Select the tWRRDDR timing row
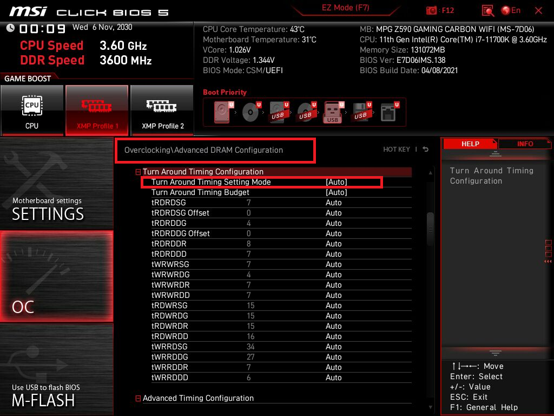Screen dimensions: 554x416 (281, 367)
